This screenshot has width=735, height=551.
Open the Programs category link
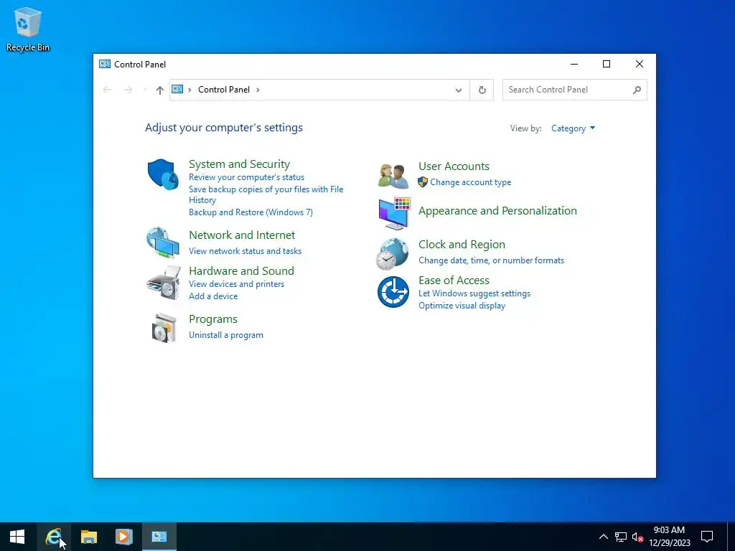[x=212, y=319]
